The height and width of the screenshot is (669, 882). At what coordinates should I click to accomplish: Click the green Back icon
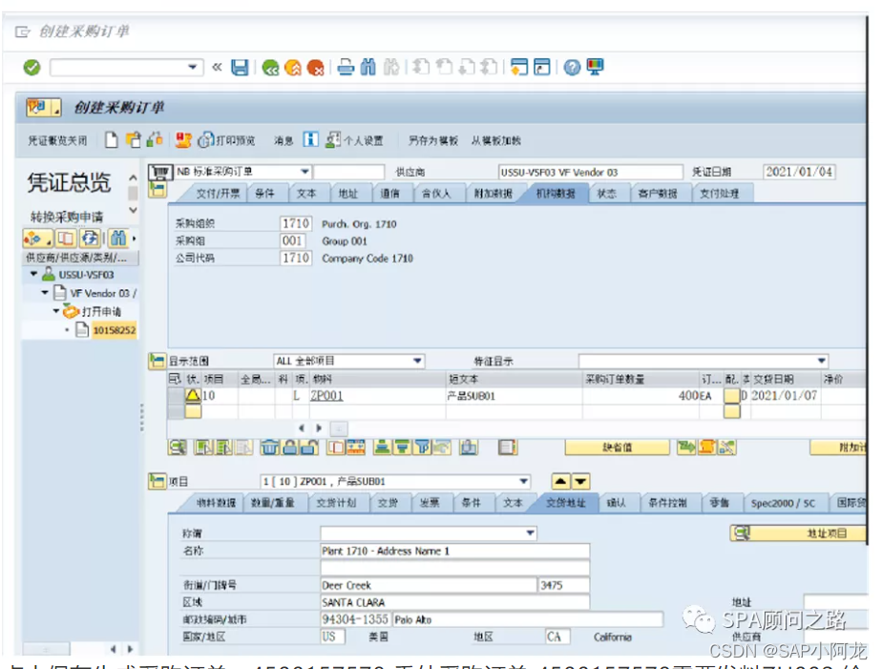click(270, 68)
